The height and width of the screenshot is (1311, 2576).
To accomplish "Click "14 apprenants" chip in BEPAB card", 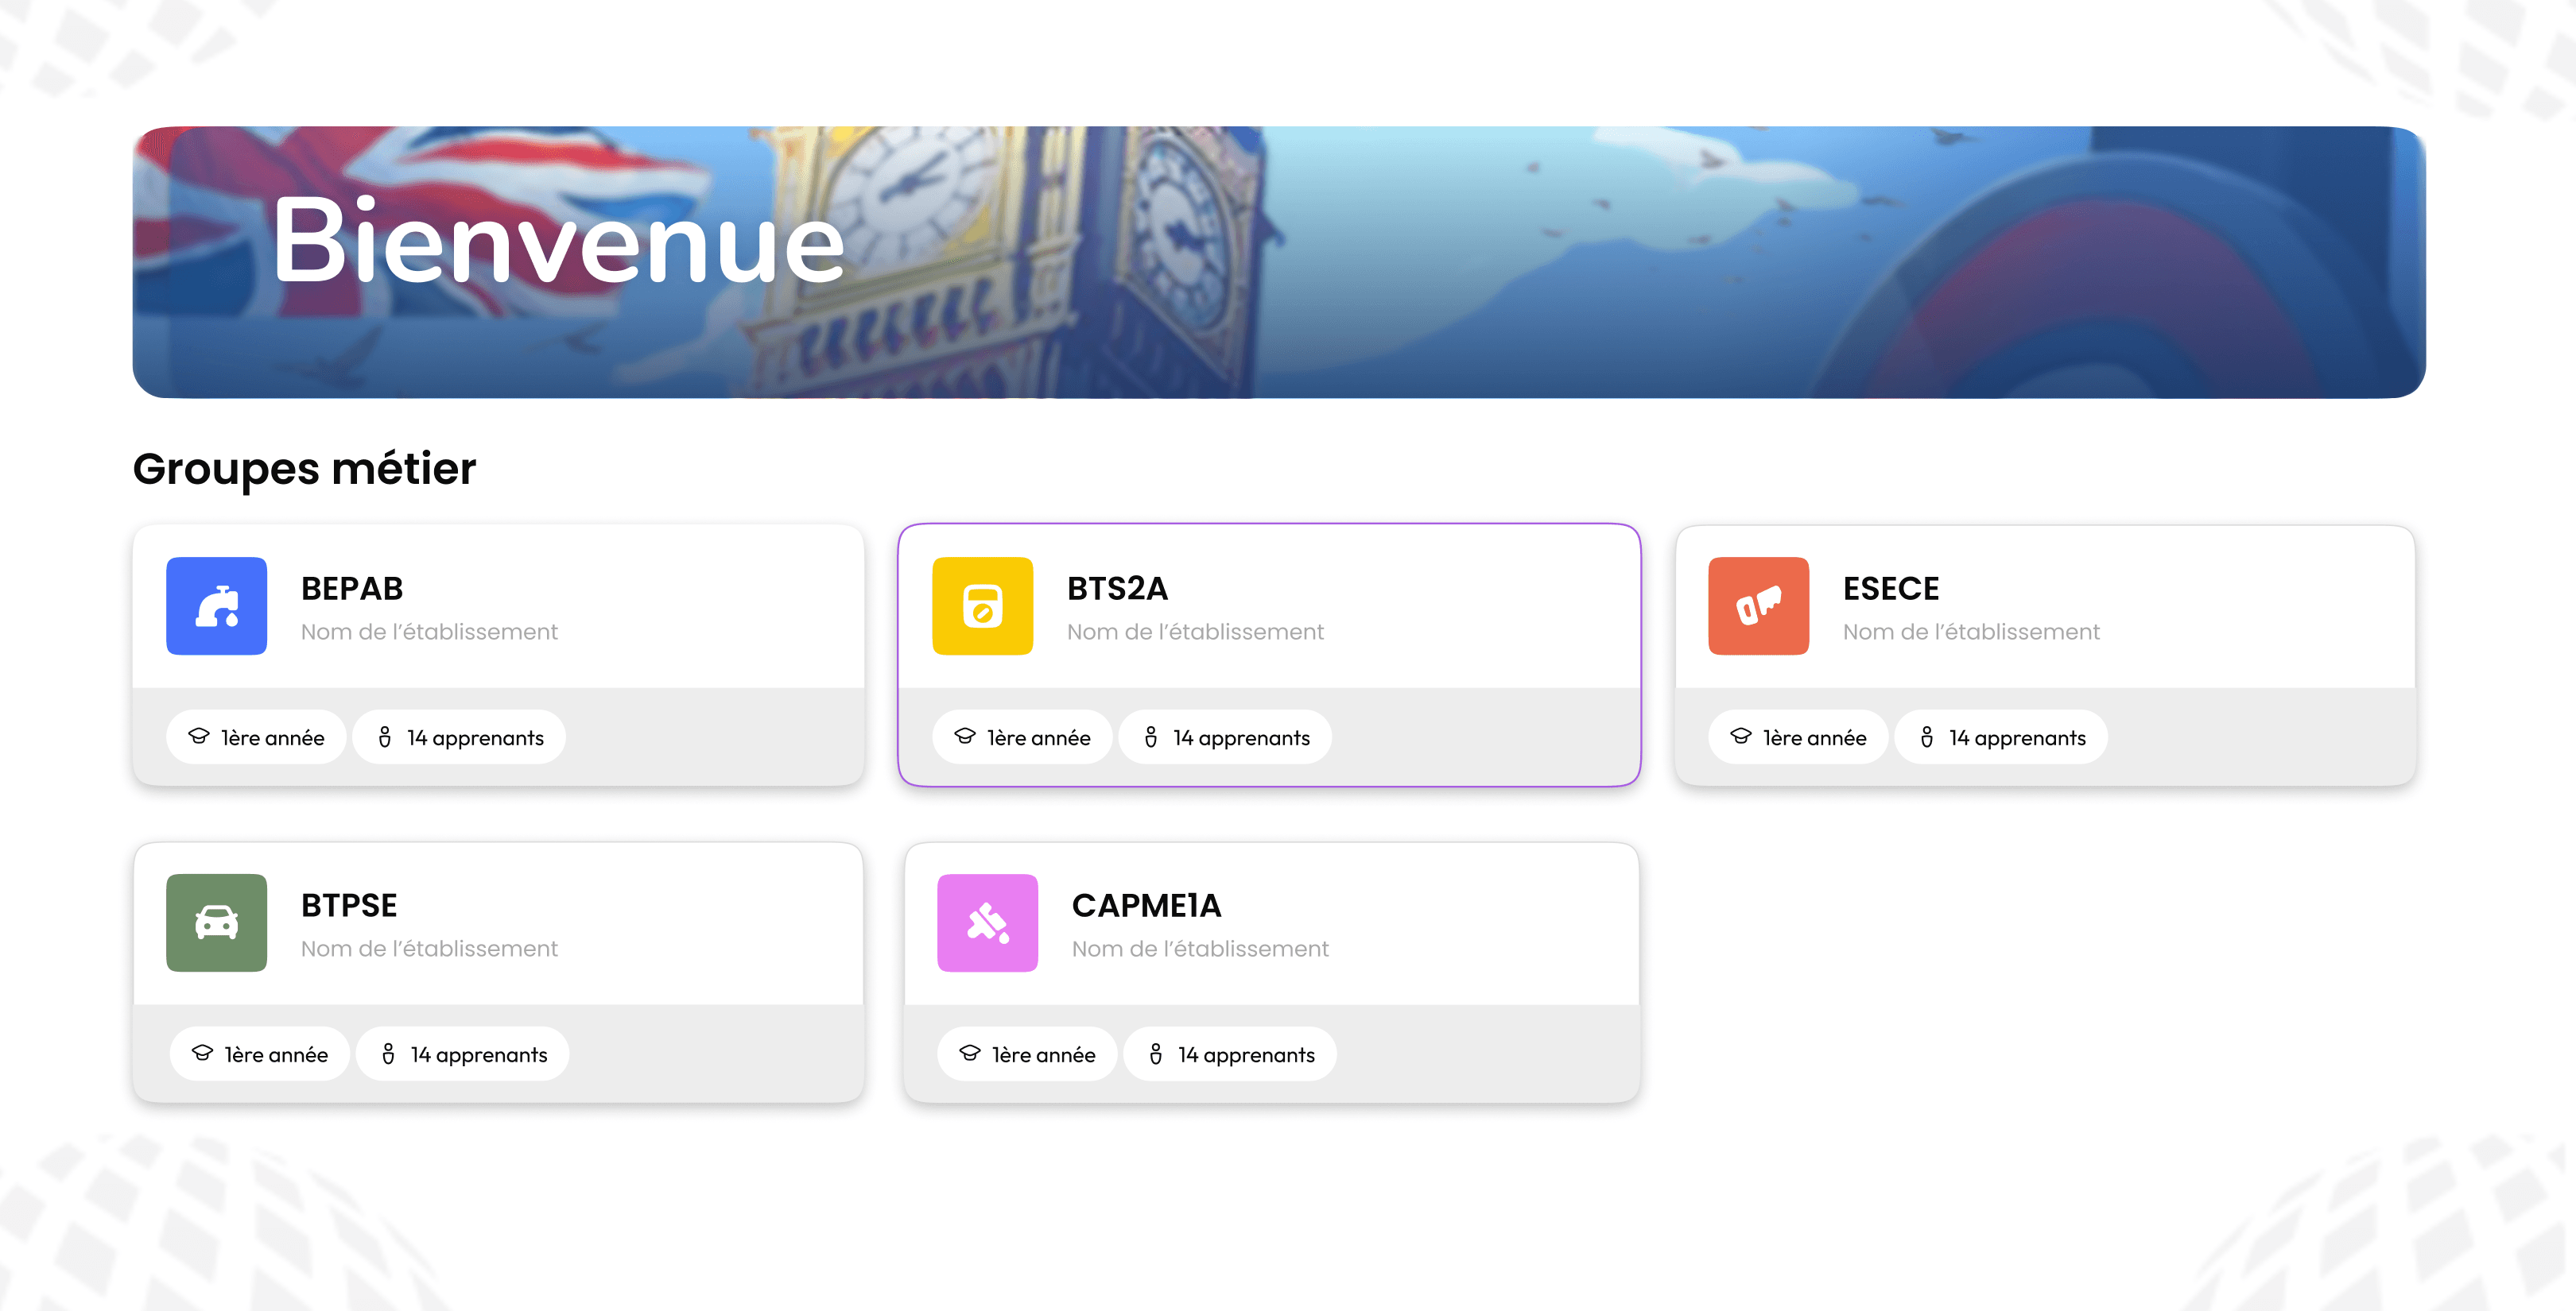I will tap(459, 737).
